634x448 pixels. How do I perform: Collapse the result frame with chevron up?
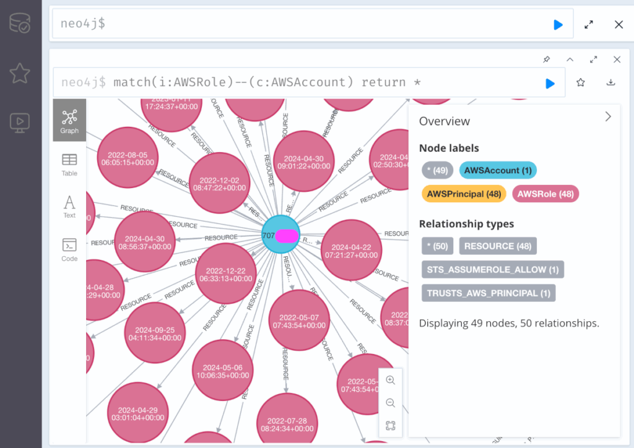coord(570,59)
